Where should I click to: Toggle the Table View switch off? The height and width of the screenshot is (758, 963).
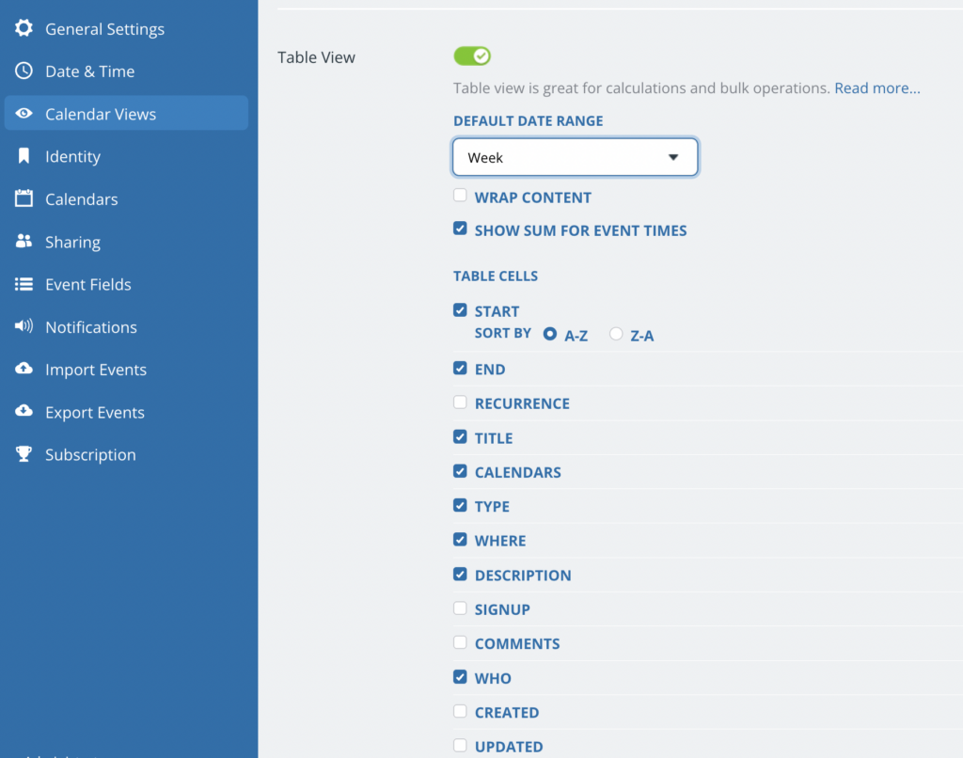coord(472,56)
